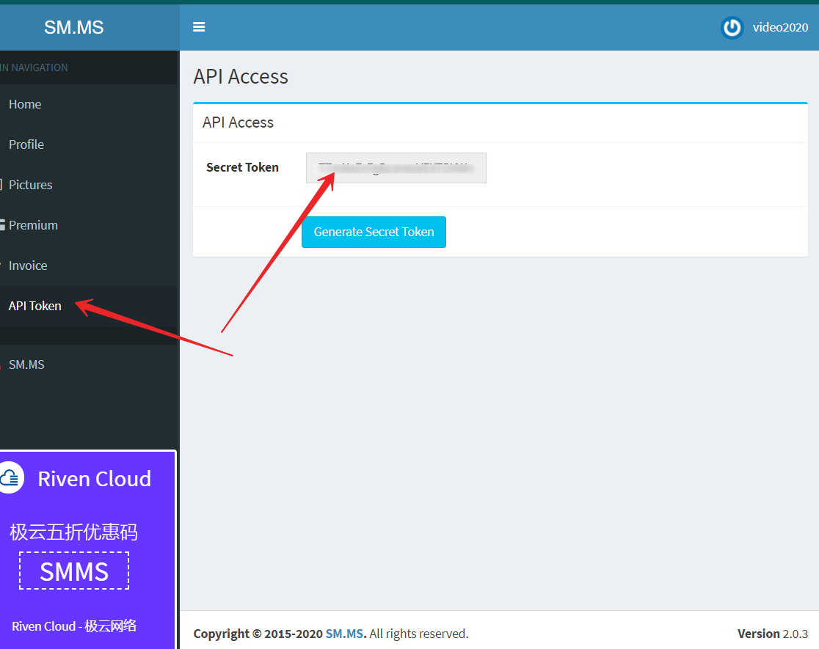Screen dimensions: 819x649
Task: Select API Token in the sidebar
Action: tap(35, 306)
